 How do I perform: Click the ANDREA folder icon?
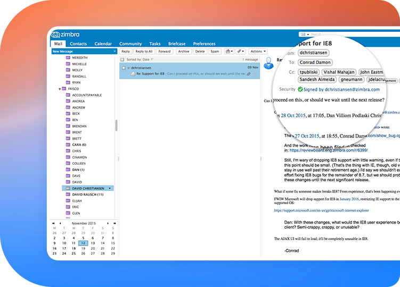68,101
